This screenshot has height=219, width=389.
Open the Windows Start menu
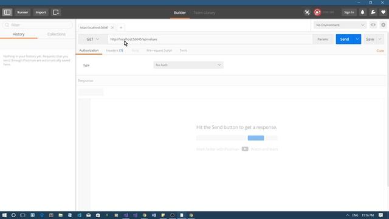tap(4, 215)
